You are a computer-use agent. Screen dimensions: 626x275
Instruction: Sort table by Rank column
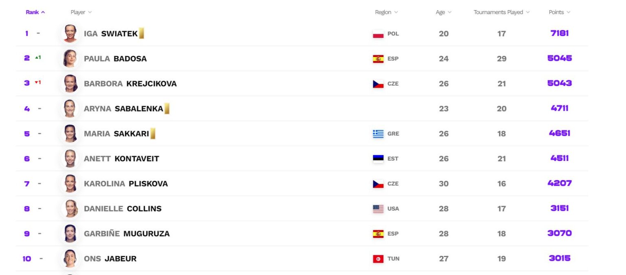[x=35, y=12]
